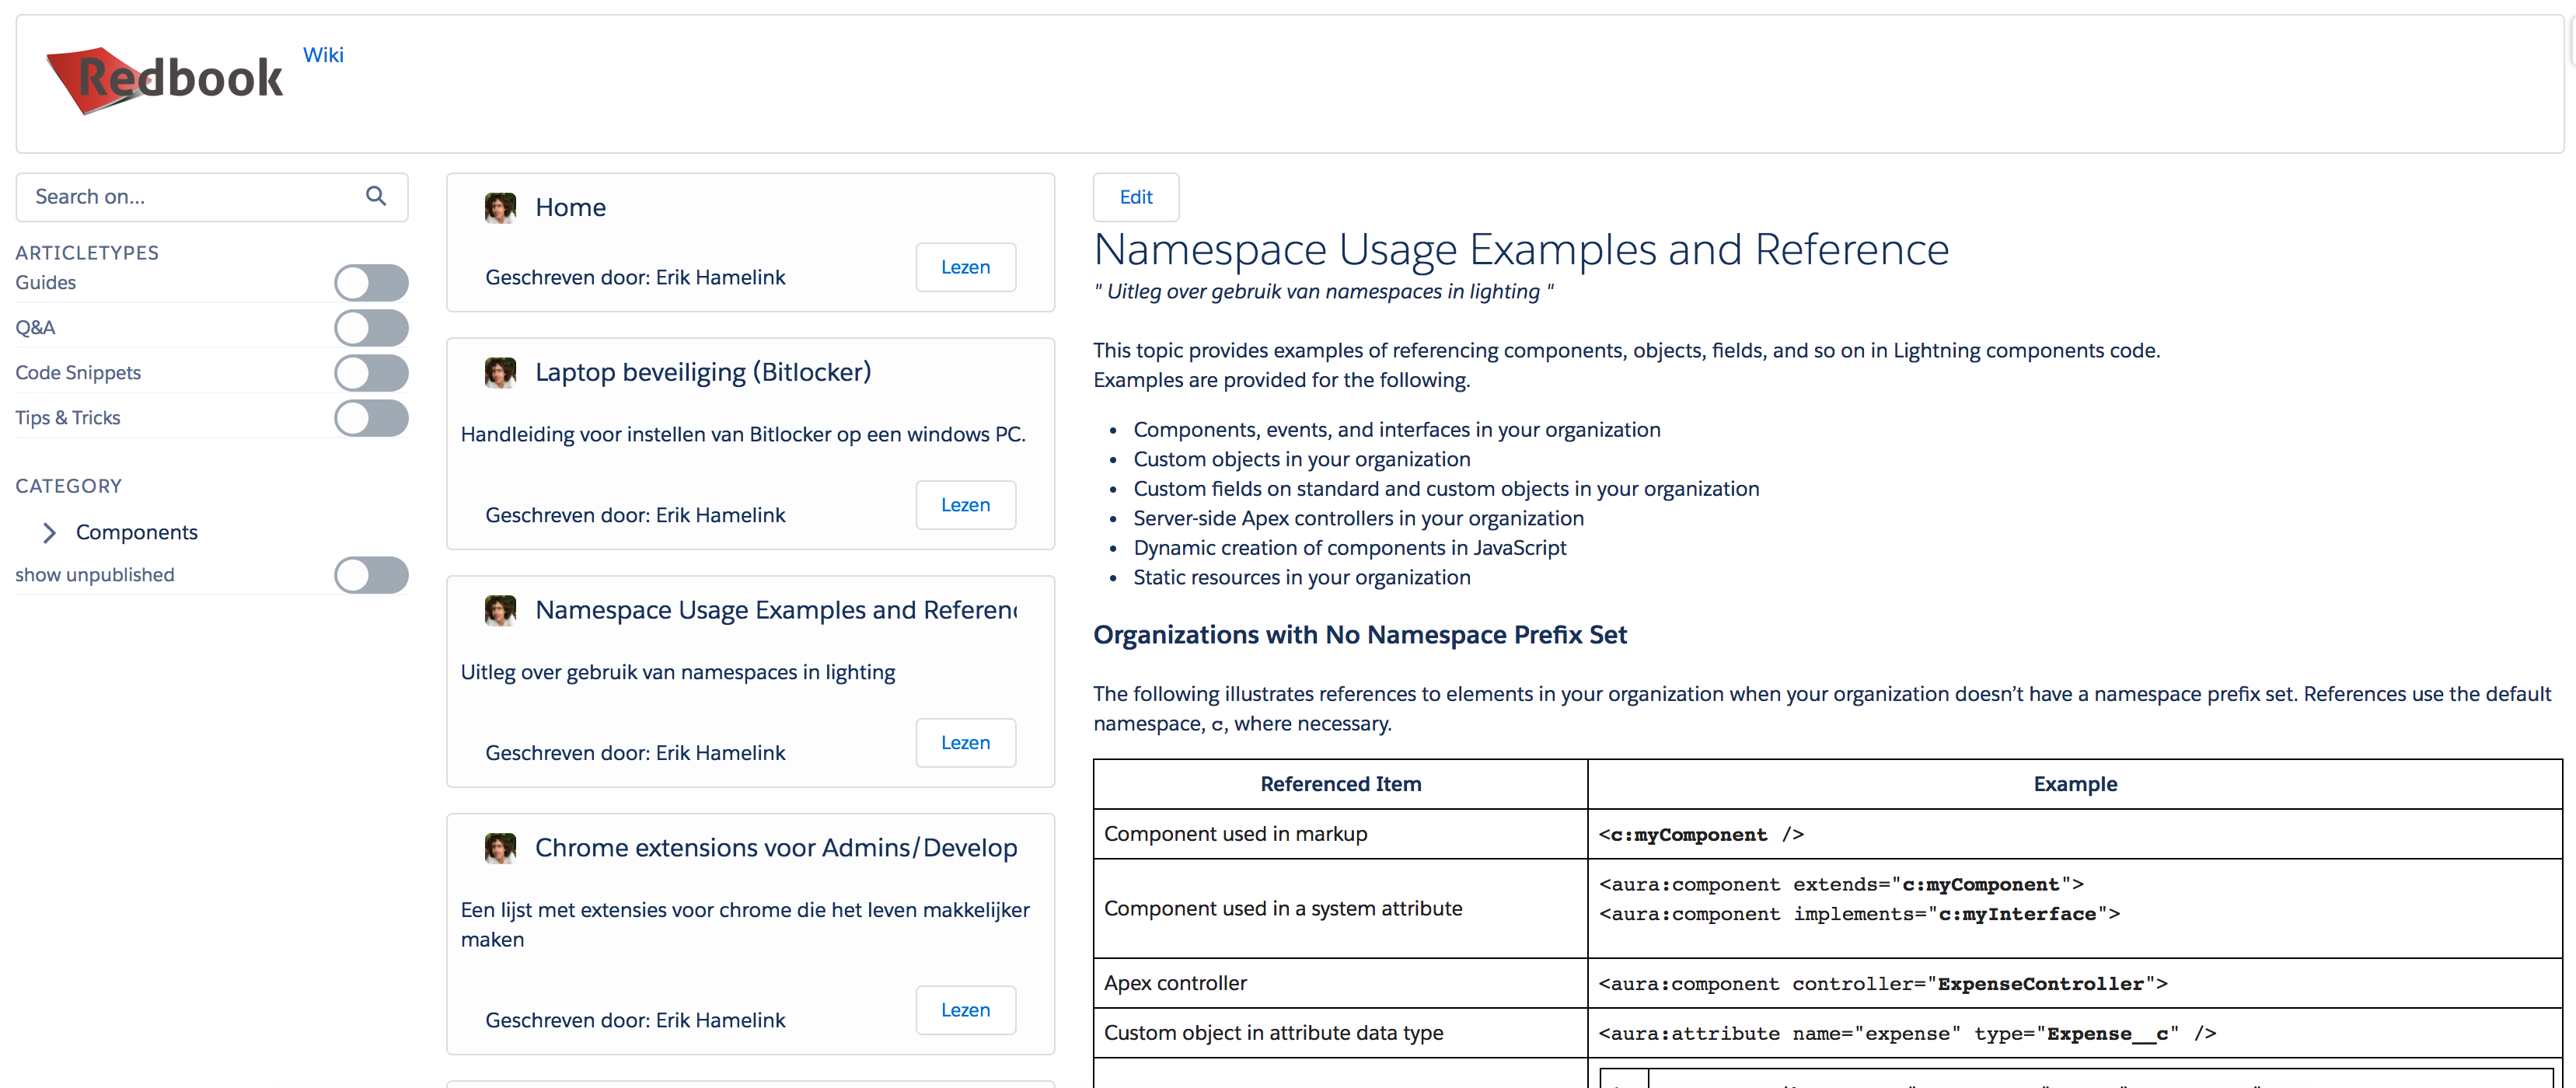Click the Edit button

pos(1136,197)
